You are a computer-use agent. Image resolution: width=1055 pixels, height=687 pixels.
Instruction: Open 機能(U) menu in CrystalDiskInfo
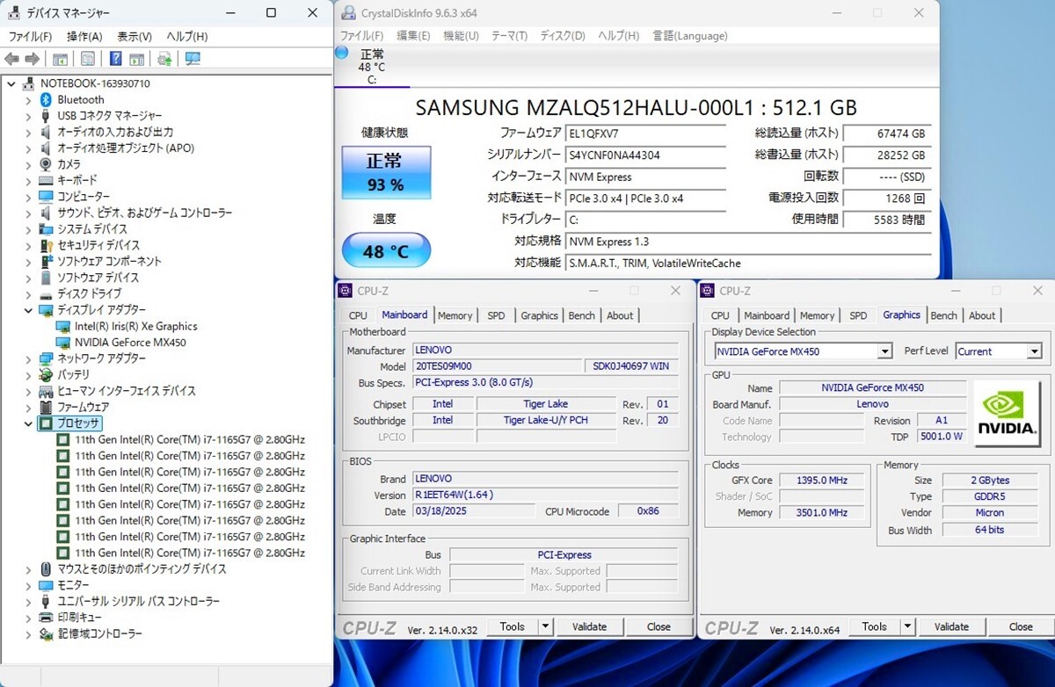[x=461, y=36]
